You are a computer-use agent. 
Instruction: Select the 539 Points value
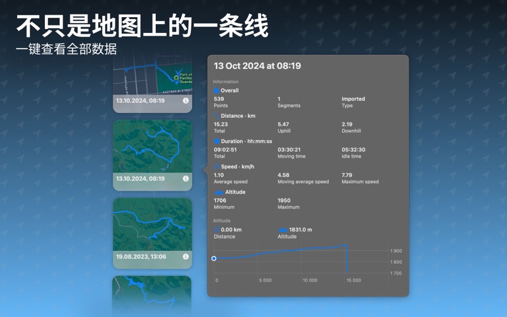(x=219, y=99)
